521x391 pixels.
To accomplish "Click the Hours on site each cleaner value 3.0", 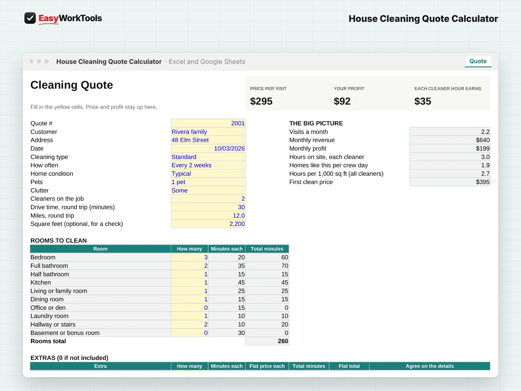I will click(x=450, y=157).
